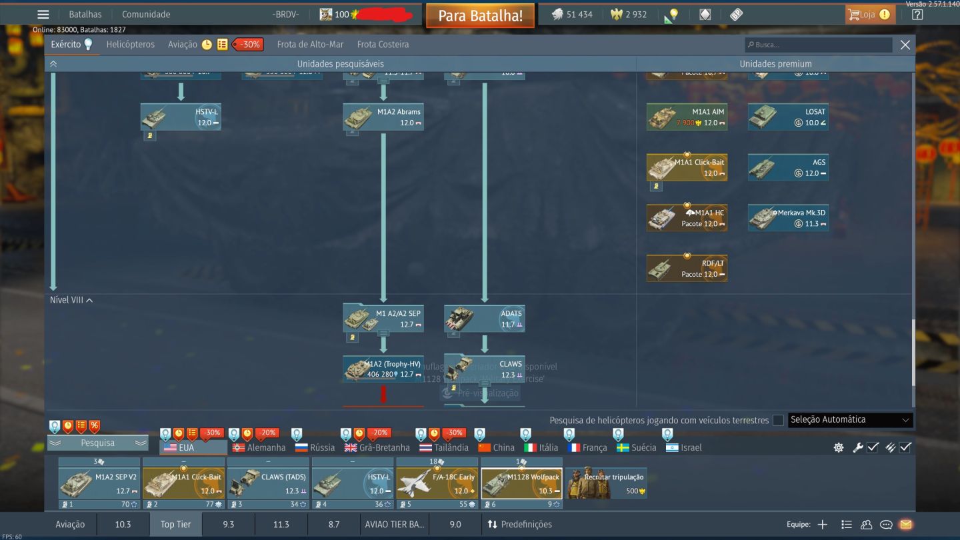The image size is (960, 540).
Task: Open the Predefinições presets list
Action: click(x=520, y=524)
